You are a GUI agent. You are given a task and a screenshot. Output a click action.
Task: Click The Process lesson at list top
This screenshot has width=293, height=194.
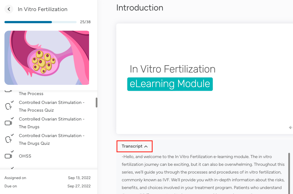click(x=31, y=94)
